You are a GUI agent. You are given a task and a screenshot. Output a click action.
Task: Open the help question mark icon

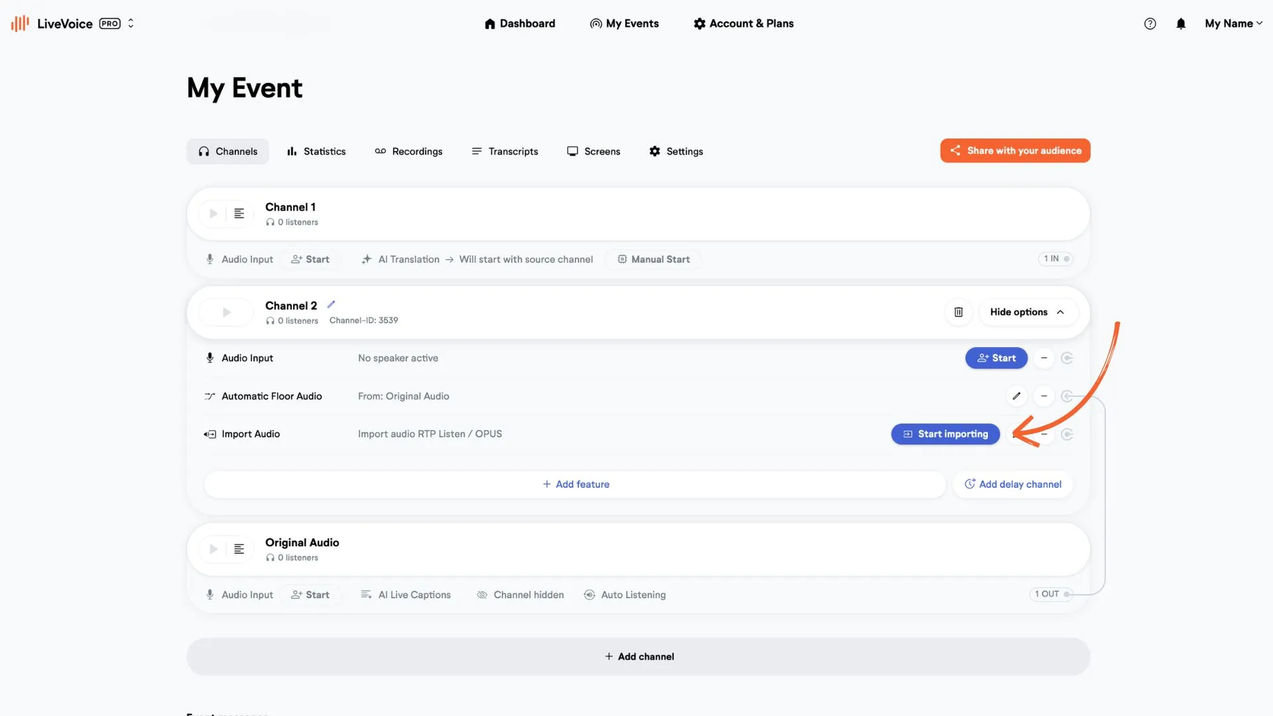1150,24
